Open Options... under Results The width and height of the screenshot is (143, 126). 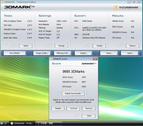pyautogui.click(x=132, y=46)
